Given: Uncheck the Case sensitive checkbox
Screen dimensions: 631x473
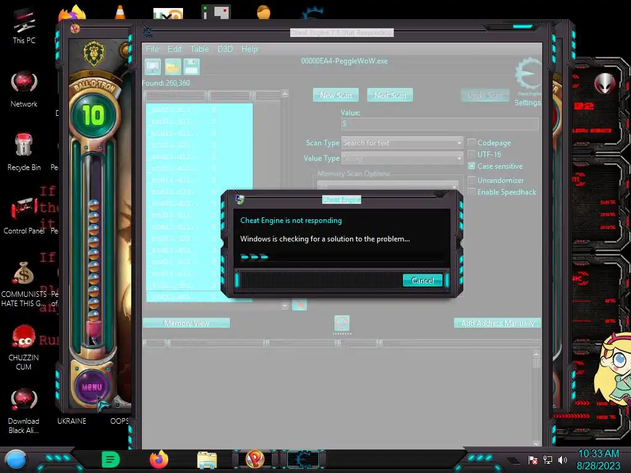Looking at the screenshot, I should click(471, 166).
